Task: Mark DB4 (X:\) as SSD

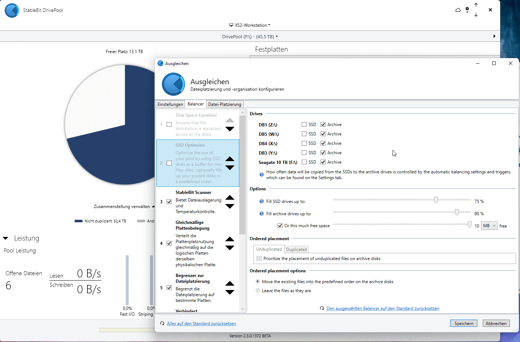Action: [x=304, y=143]
